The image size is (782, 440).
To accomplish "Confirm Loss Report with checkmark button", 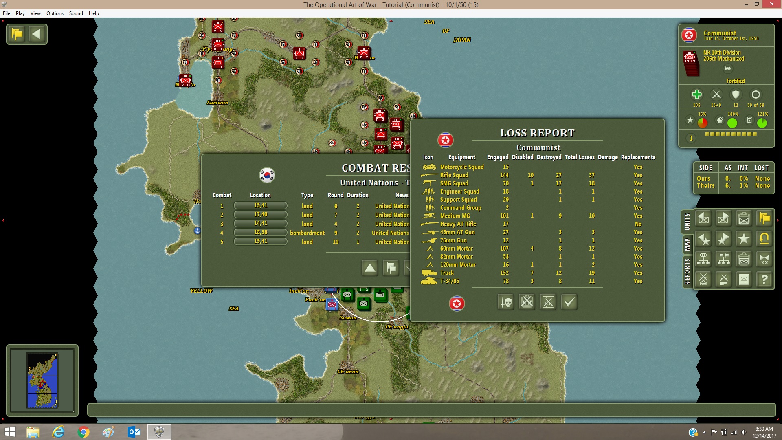I will (x=569, y=302).
